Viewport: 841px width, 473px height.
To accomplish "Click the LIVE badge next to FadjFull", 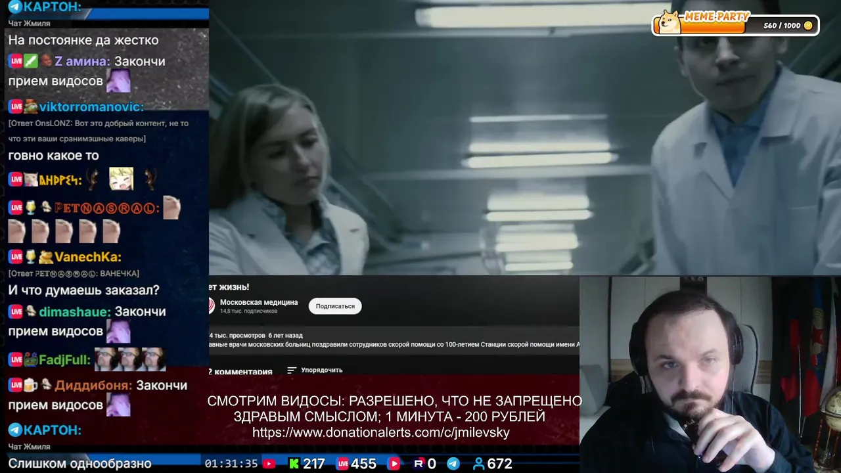I will 16,360.
